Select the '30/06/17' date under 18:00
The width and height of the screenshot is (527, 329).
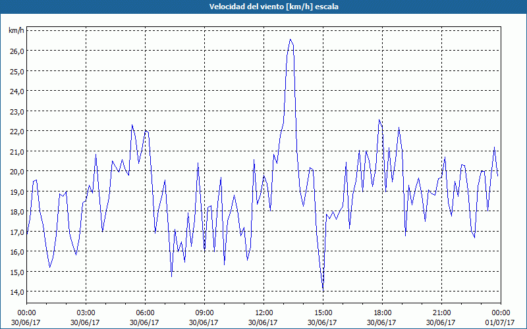(x=381, y=322)
